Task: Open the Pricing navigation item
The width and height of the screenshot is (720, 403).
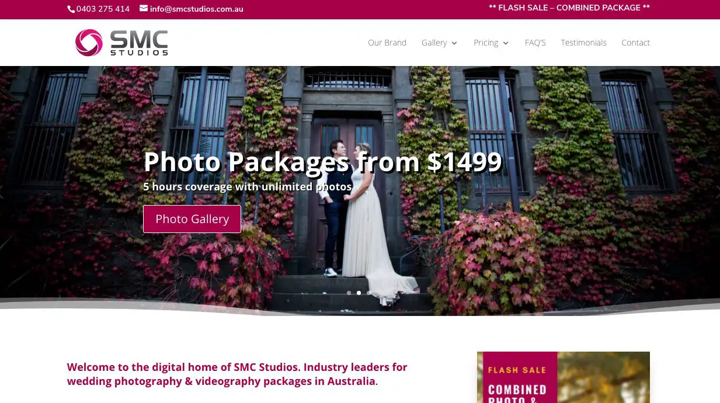Action: coord(486,43)
